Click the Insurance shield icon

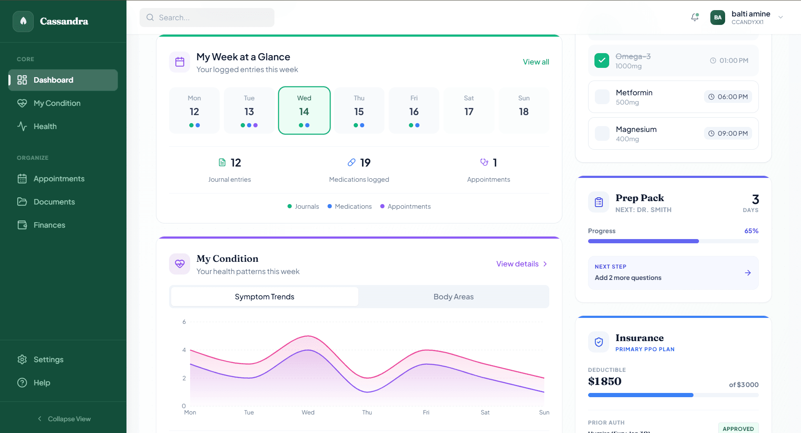click(x=599, y=342)
